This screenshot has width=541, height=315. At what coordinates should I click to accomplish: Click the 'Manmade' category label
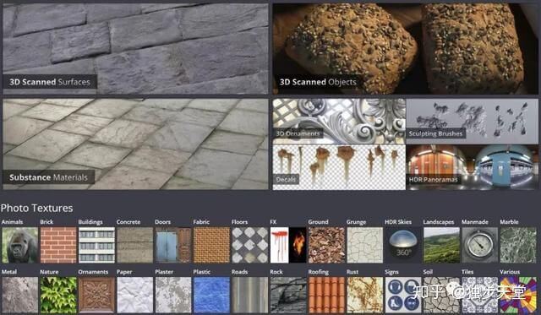475,222
